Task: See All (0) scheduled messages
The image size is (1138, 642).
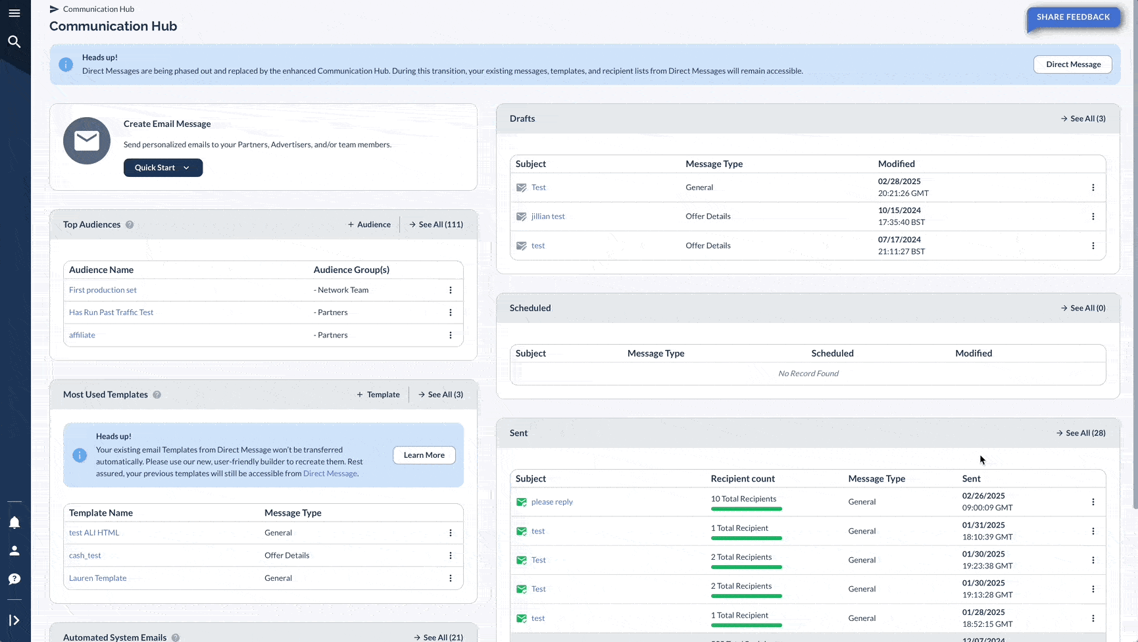Action: pos(1083,308)
